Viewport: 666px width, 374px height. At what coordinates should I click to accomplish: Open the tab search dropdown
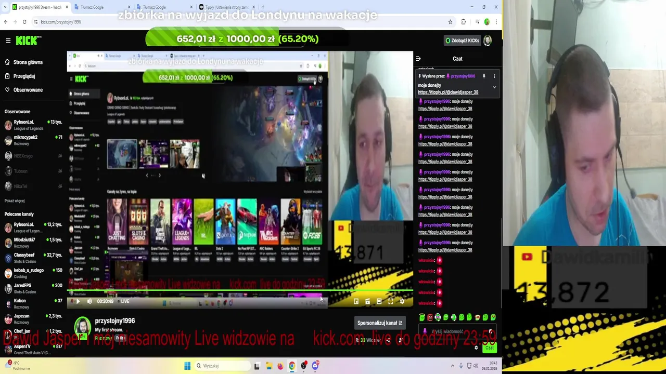[x=5, y=7]
